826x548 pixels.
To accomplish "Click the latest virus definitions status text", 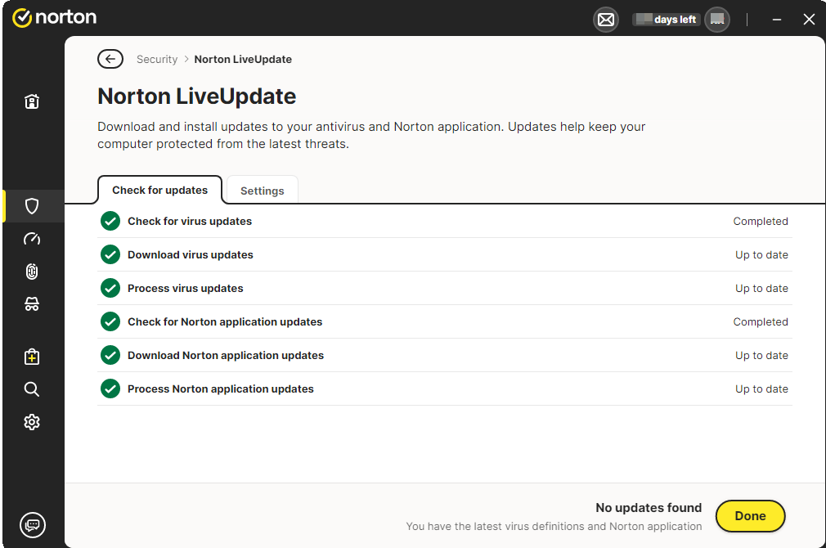I will pos(554,527).
